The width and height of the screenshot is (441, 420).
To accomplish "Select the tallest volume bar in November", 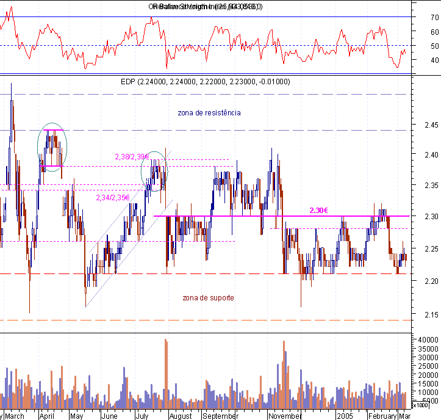I will pyautogui.click(x=284, y=375).
